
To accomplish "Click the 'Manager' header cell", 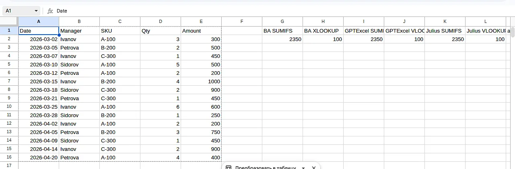I will (x=79, y=31).
